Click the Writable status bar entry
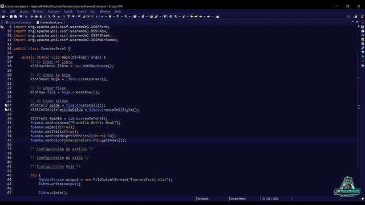Viewport: 365px width, 205px height. pos(203,199)
